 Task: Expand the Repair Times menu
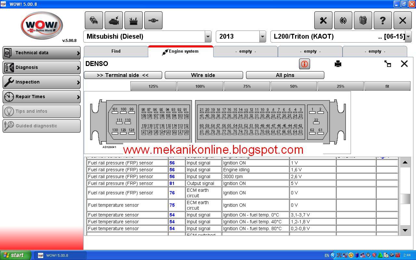[42, 97]
